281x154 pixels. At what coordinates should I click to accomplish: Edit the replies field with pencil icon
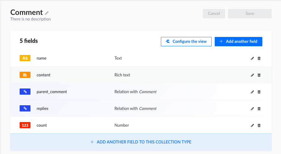[x=252, y=109]
